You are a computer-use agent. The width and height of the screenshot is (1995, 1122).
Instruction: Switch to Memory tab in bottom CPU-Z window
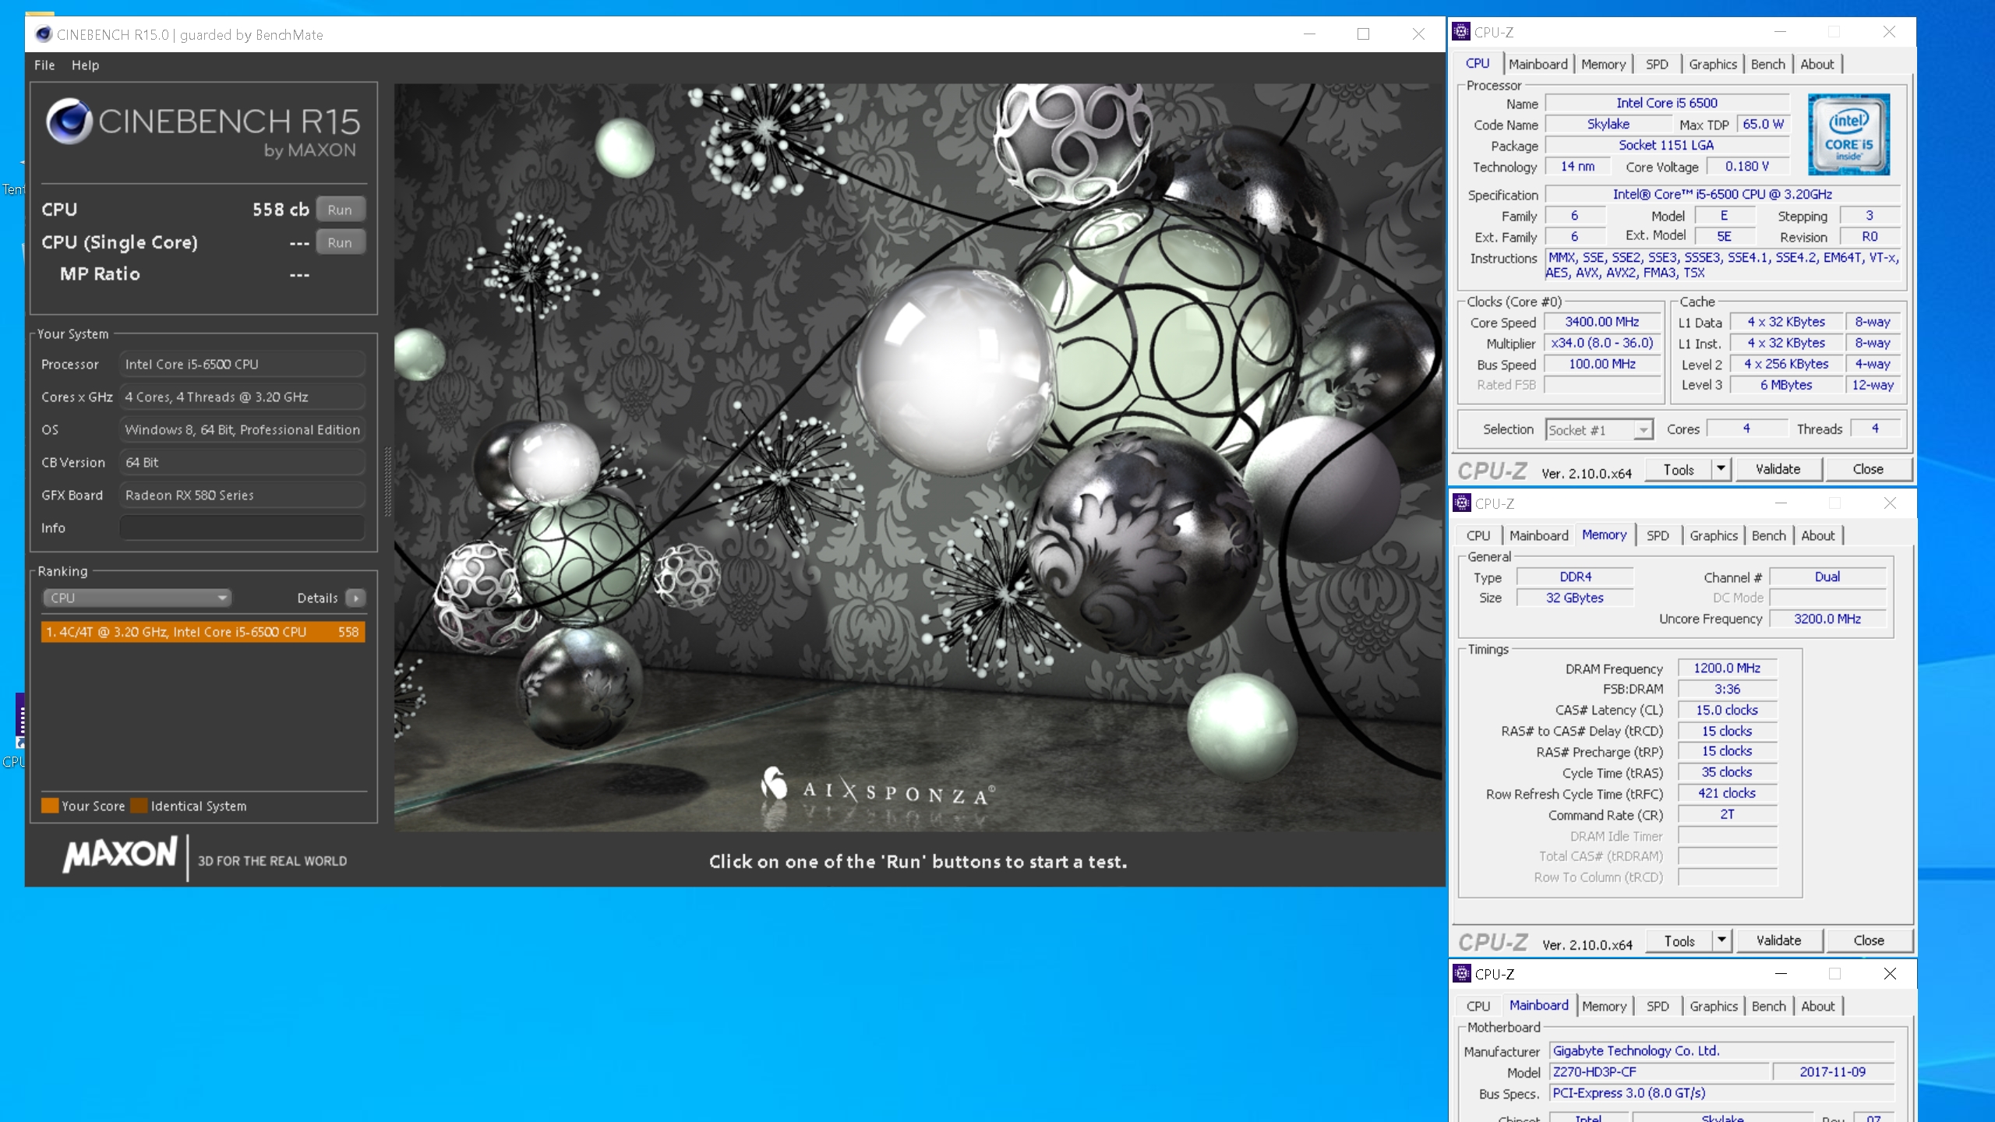tap(1604, 1007)
